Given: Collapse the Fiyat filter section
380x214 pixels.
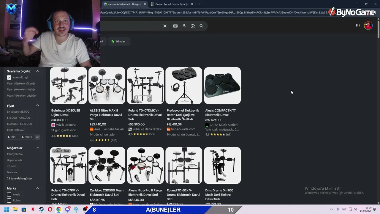Looking at the screenshot, I should coord(38,106).
